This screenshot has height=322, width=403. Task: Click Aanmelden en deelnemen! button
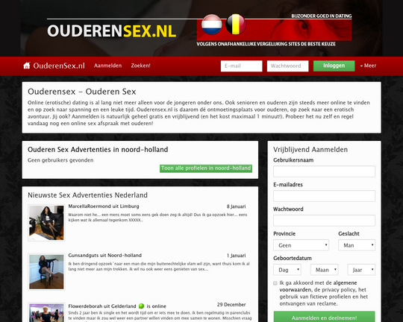(x=324, y=318)
